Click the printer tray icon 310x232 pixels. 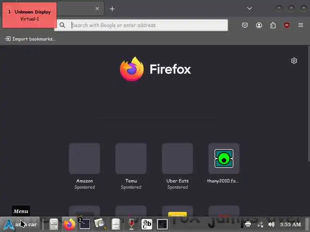click(248, 224)
